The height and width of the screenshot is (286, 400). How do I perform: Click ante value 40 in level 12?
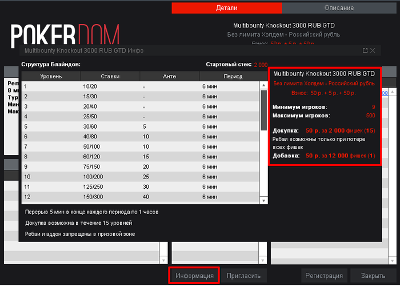click(x=146, y=197)
